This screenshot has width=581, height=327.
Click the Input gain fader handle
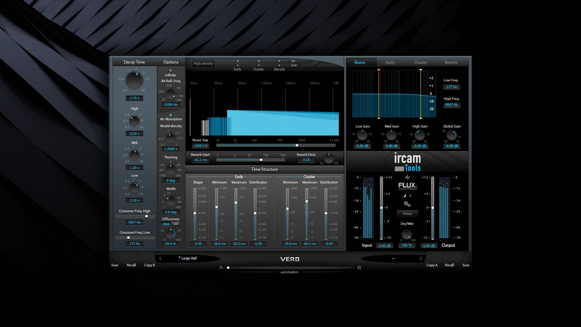[x=381, y=208]
